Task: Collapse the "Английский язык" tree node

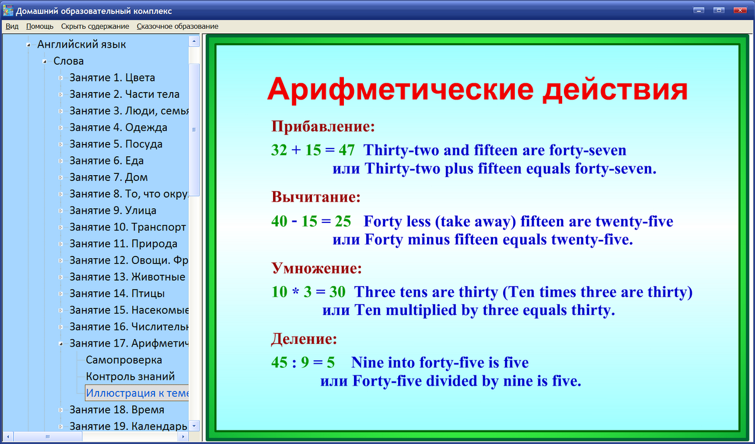Action: [x=28, y=44]
